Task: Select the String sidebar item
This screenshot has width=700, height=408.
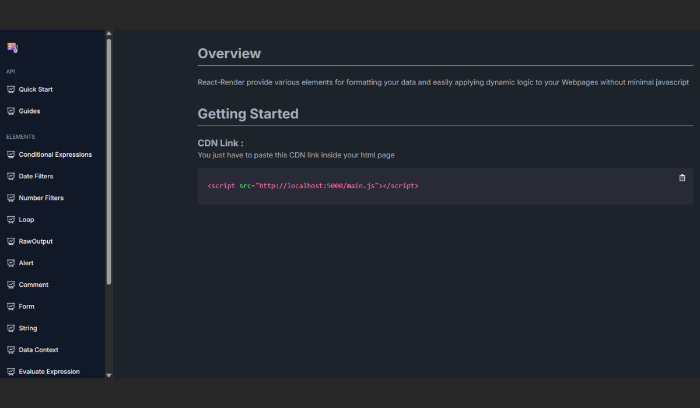Action: (28, 328)
